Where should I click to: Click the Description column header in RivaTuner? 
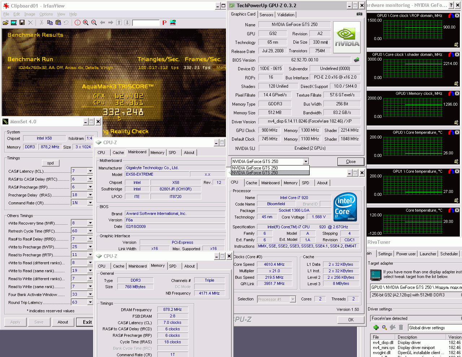(x=421, y=337)
